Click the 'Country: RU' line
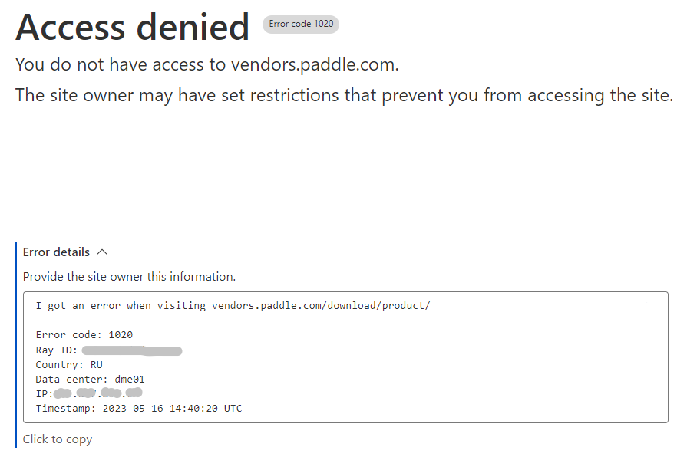Viewport: 687px width, 457px height. [x=69, y=365]
